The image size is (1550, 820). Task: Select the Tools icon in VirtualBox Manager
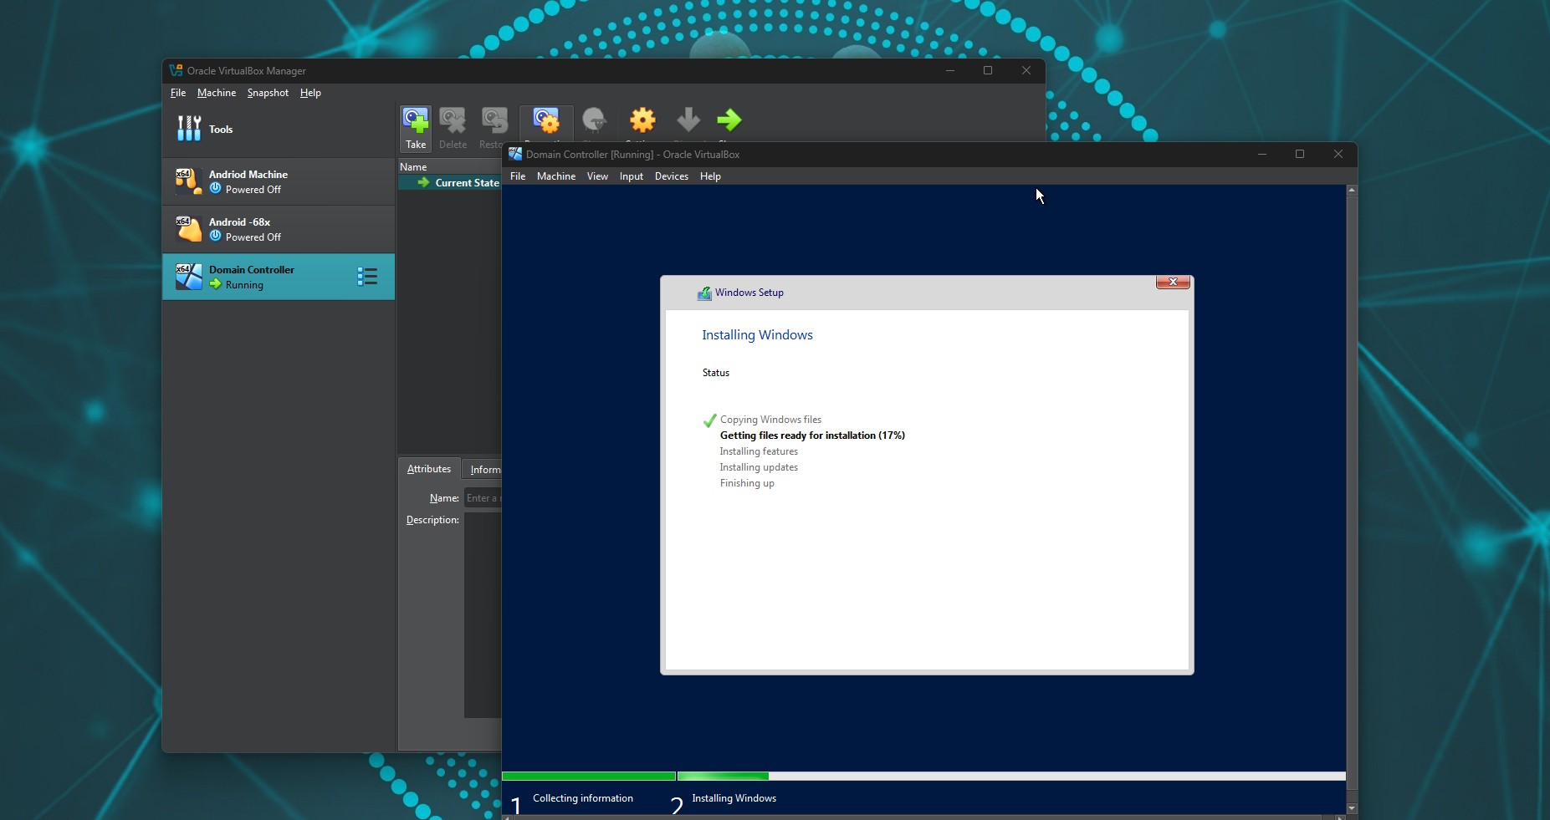[x=189, y=129]
